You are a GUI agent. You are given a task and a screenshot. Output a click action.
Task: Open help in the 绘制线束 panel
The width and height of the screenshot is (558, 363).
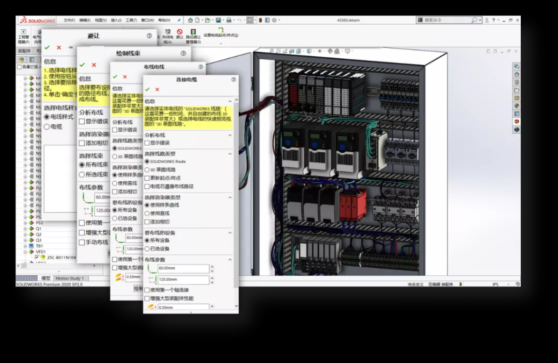183,53
